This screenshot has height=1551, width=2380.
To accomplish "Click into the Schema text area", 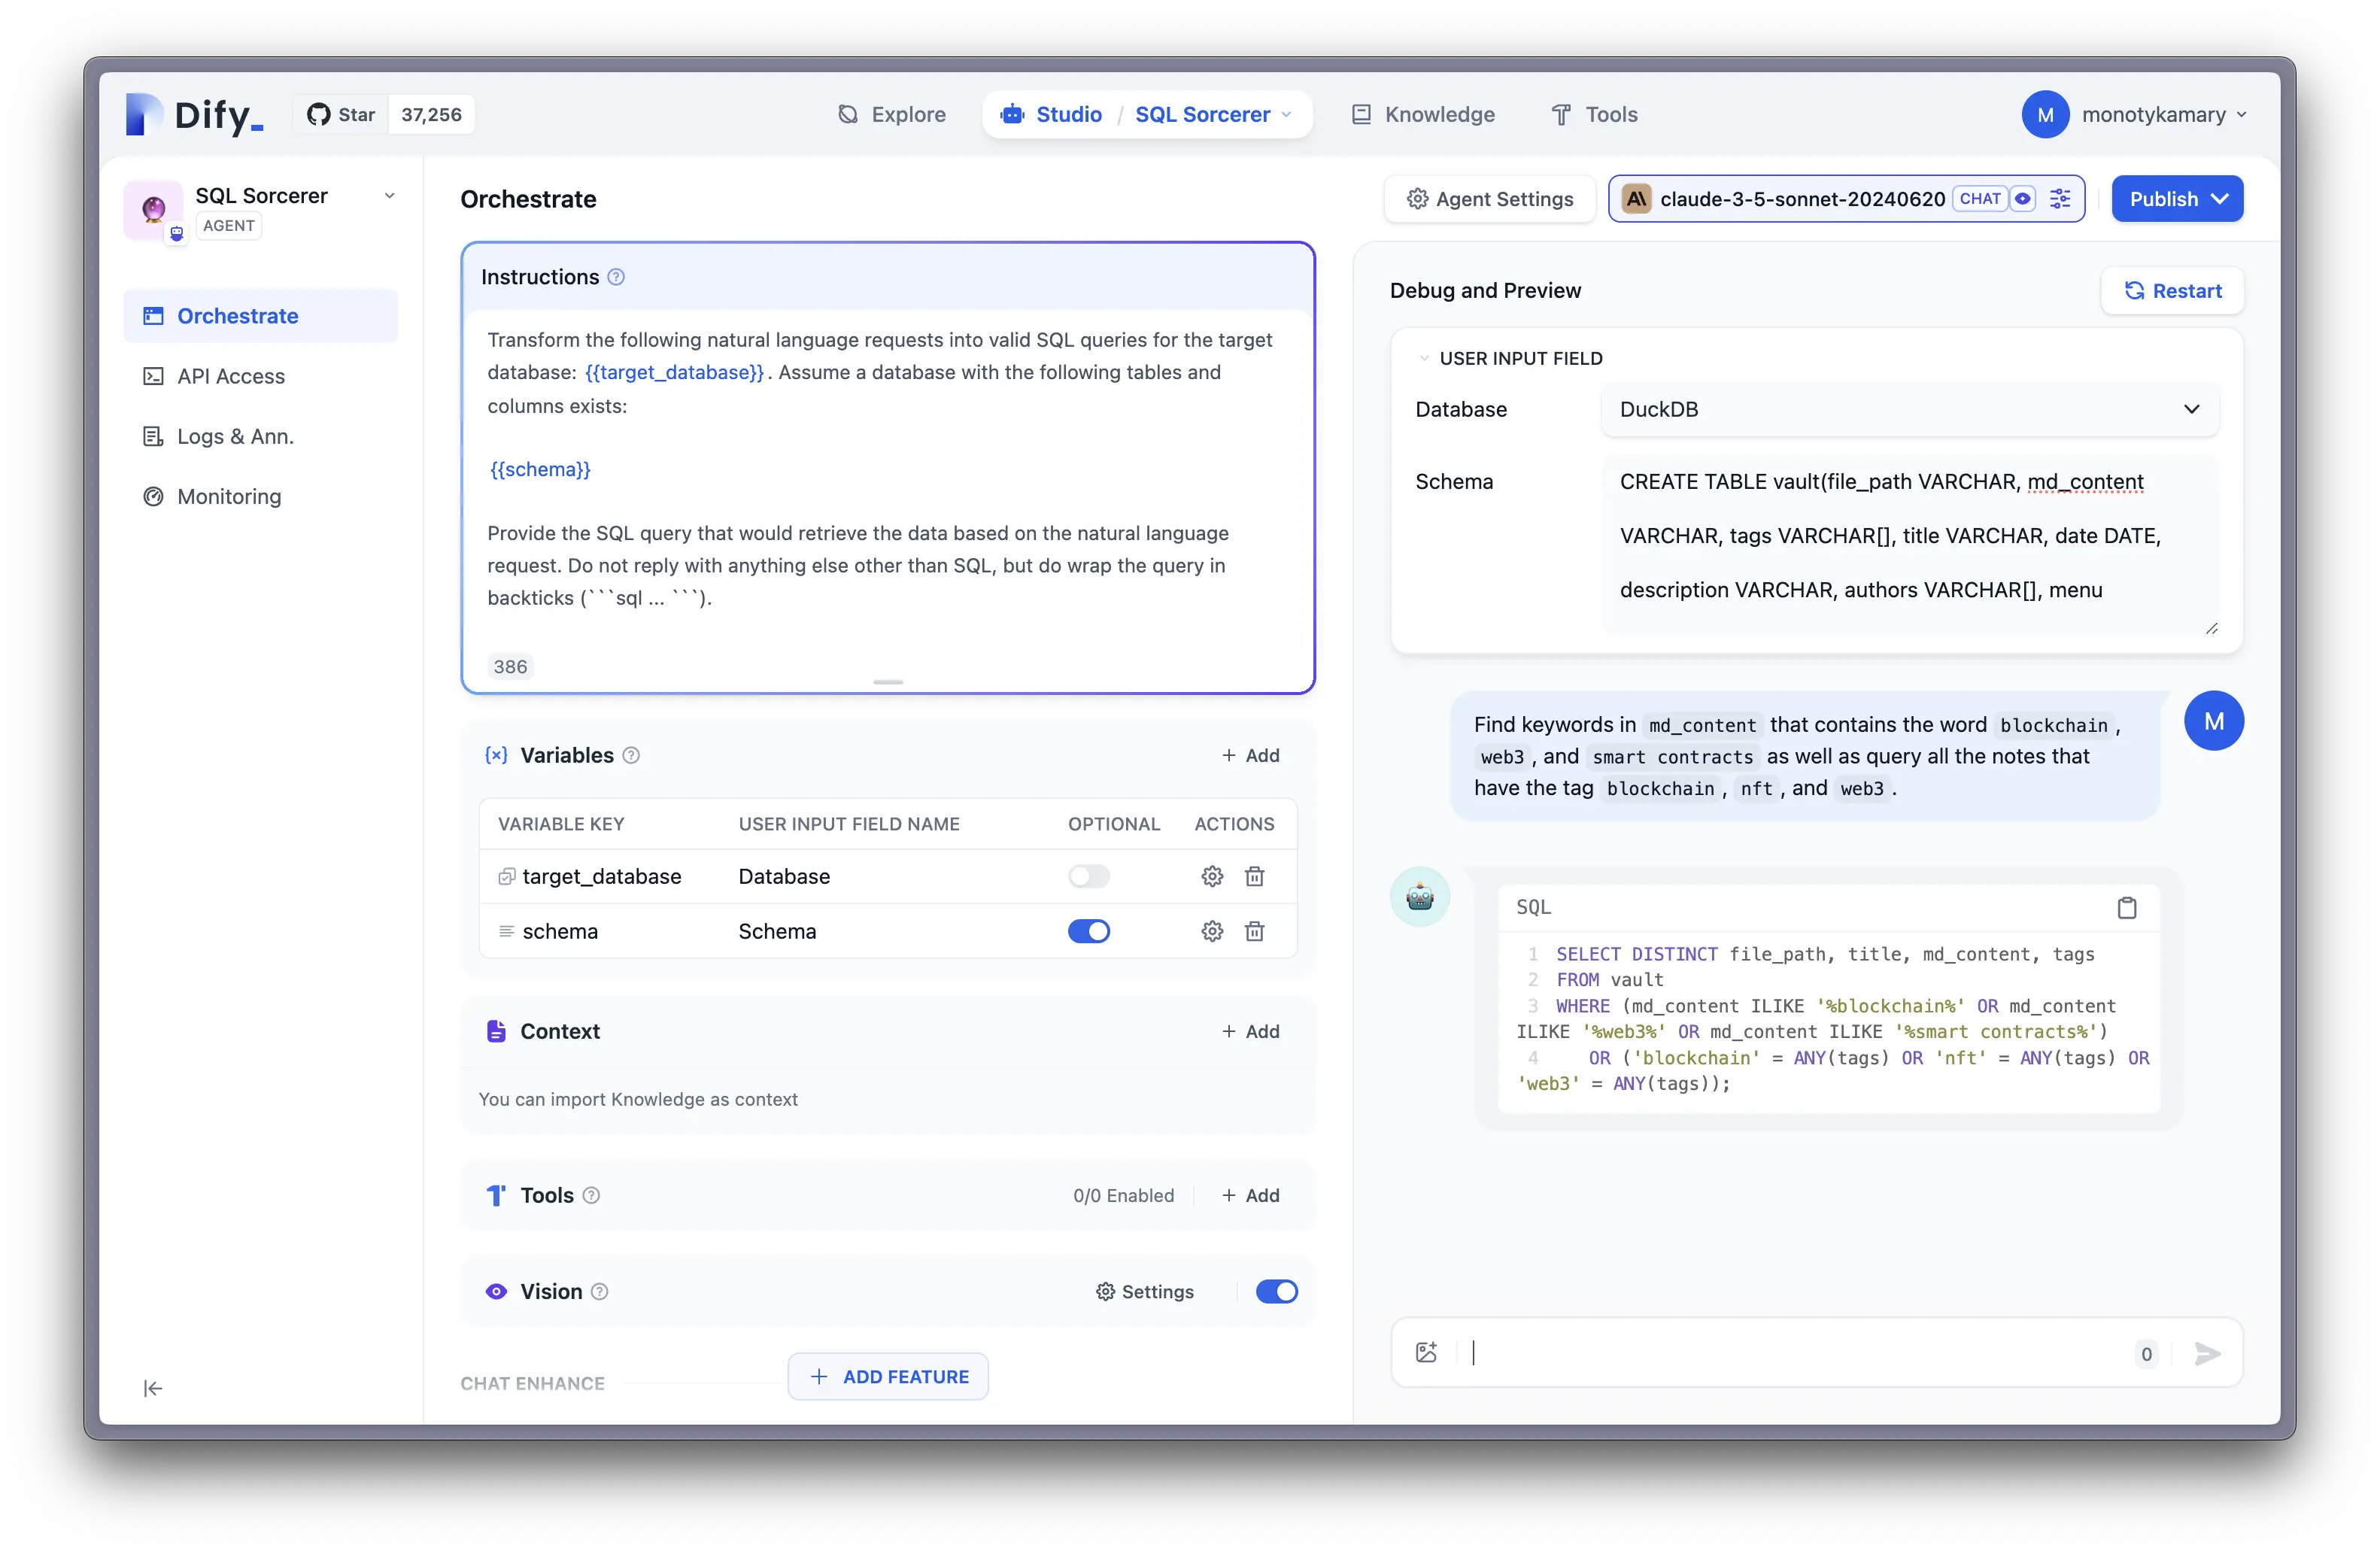I will [x=1909, y=544].
